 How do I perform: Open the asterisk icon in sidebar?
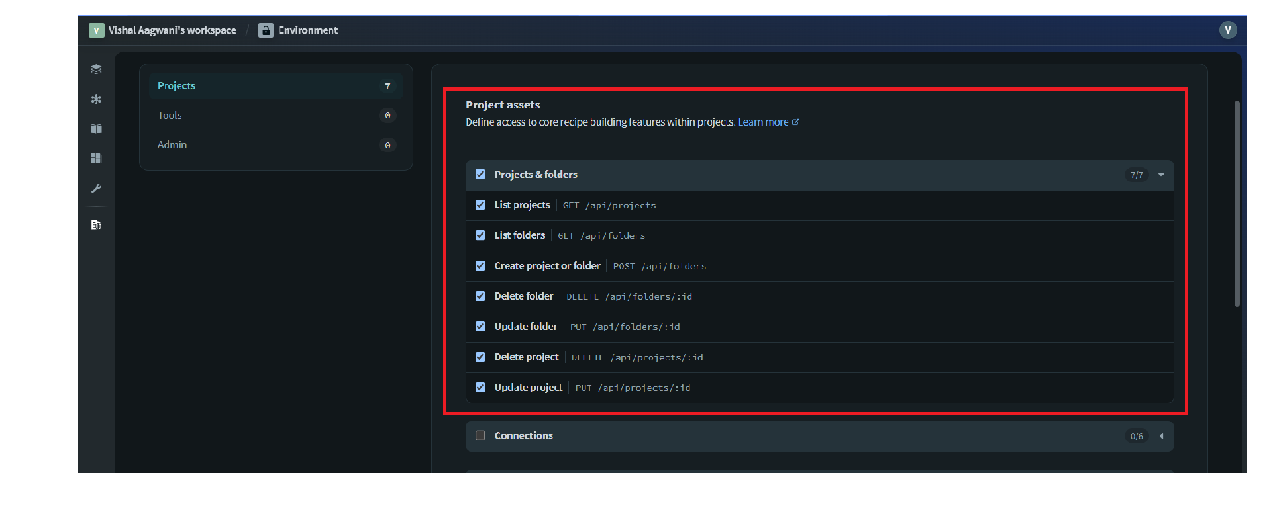tap(96, 99)
